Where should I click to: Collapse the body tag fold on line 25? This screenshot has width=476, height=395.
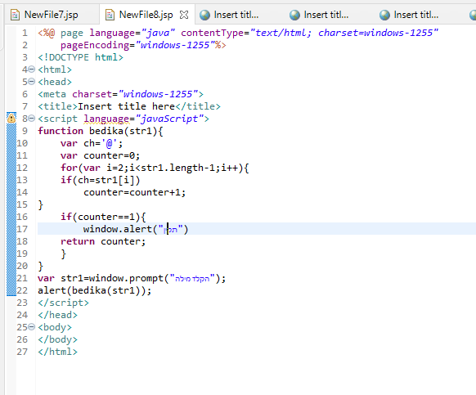tap(32, 327)
